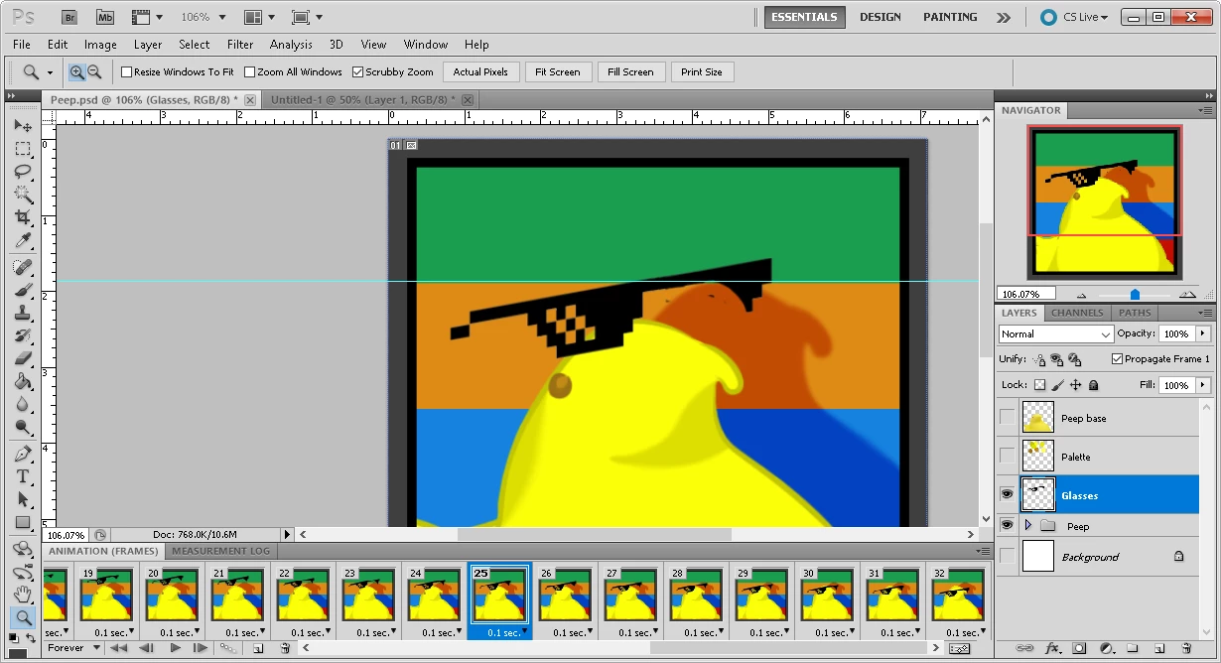1221x663 pixels.
Task: Disable Scrubby Zoom checkbox
Action: (357, 72)
